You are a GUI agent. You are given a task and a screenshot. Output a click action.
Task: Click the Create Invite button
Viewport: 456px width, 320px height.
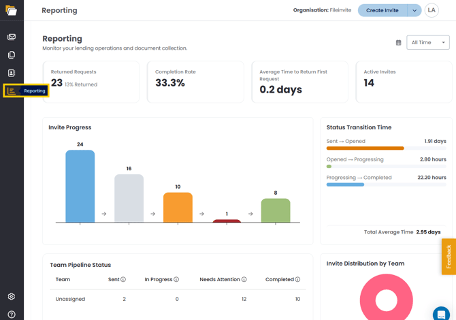382,10
